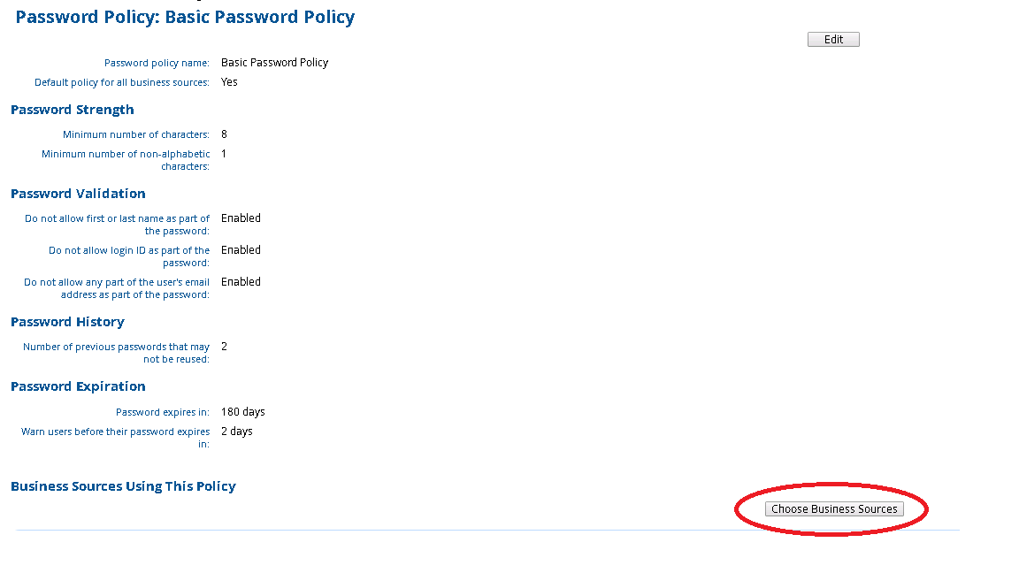Click the Business Sources Using This Policy heading
Screen dimensions: 1019x573
click(123, 486)
